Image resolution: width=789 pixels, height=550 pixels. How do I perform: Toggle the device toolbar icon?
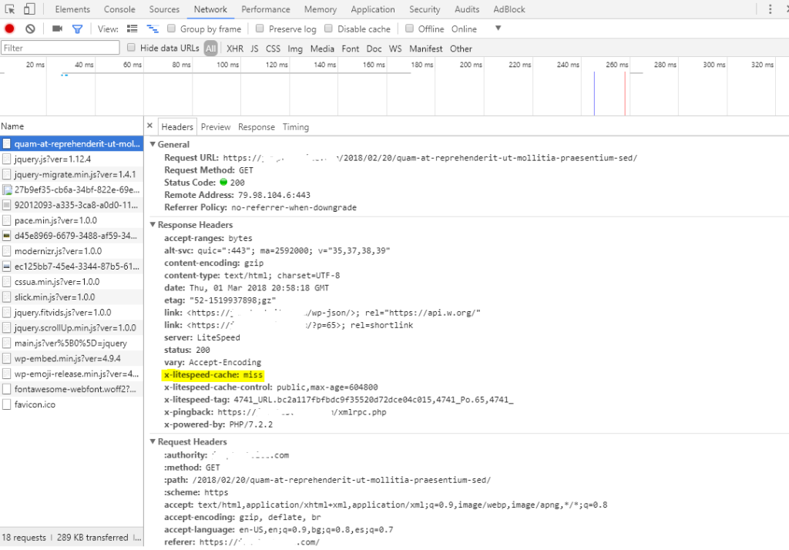[x=29, y=9]
